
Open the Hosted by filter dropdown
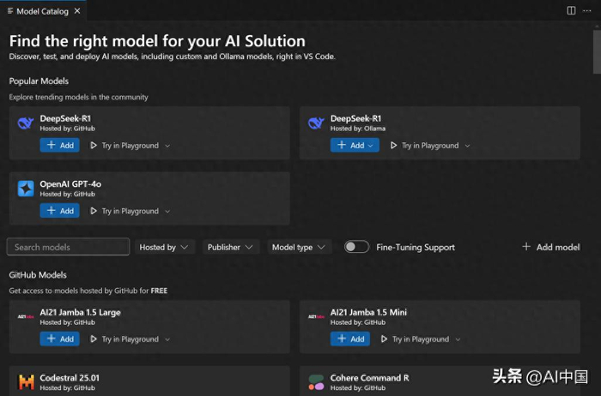click(163, 247)
